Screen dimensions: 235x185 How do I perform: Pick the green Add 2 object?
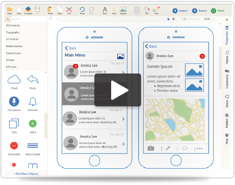[x=33, y=124]
